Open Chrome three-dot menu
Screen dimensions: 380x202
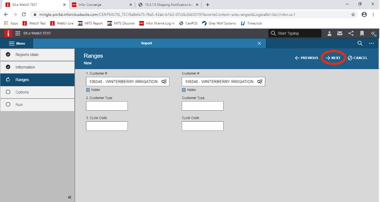[373, 14]
